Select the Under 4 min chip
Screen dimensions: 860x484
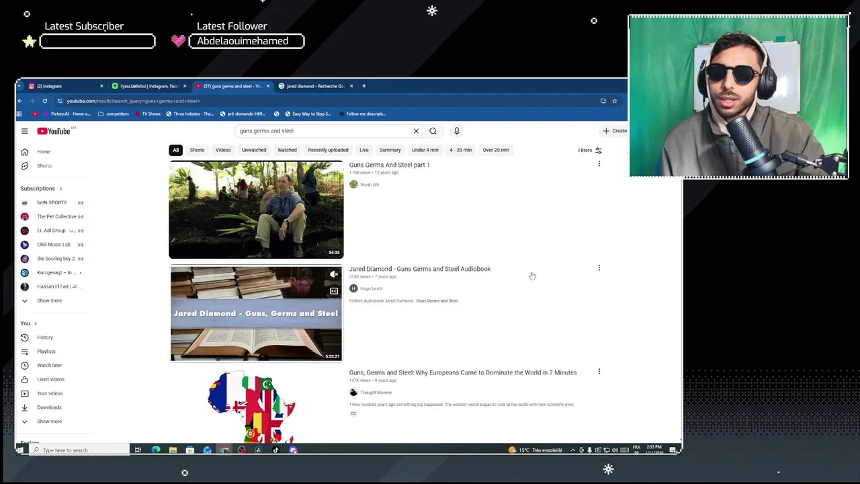[425, 151]
